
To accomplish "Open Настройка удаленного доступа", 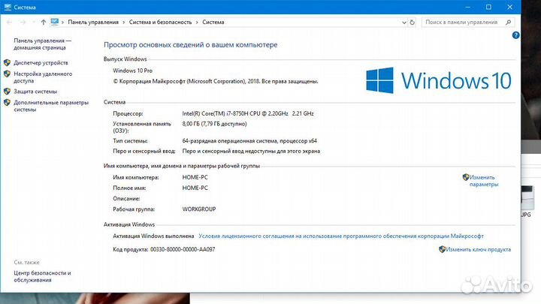I will [x=43, y=77].
